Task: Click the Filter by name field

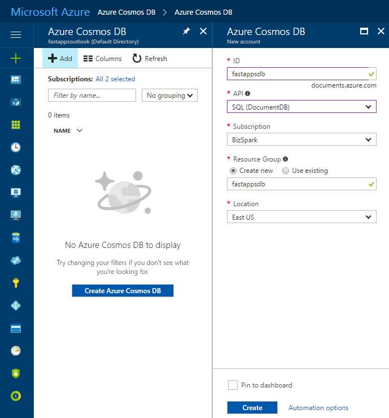Action: click(x=92, y=95)
